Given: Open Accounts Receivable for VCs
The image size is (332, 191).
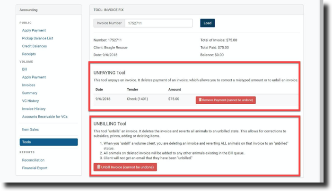Looking at the screenshot, I should (44, 116).
